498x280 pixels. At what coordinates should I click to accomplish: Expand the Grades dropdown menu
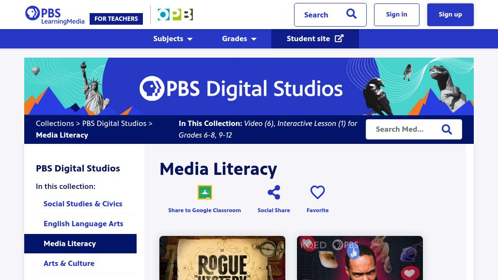pyautogui.click(x=239, y=39)
